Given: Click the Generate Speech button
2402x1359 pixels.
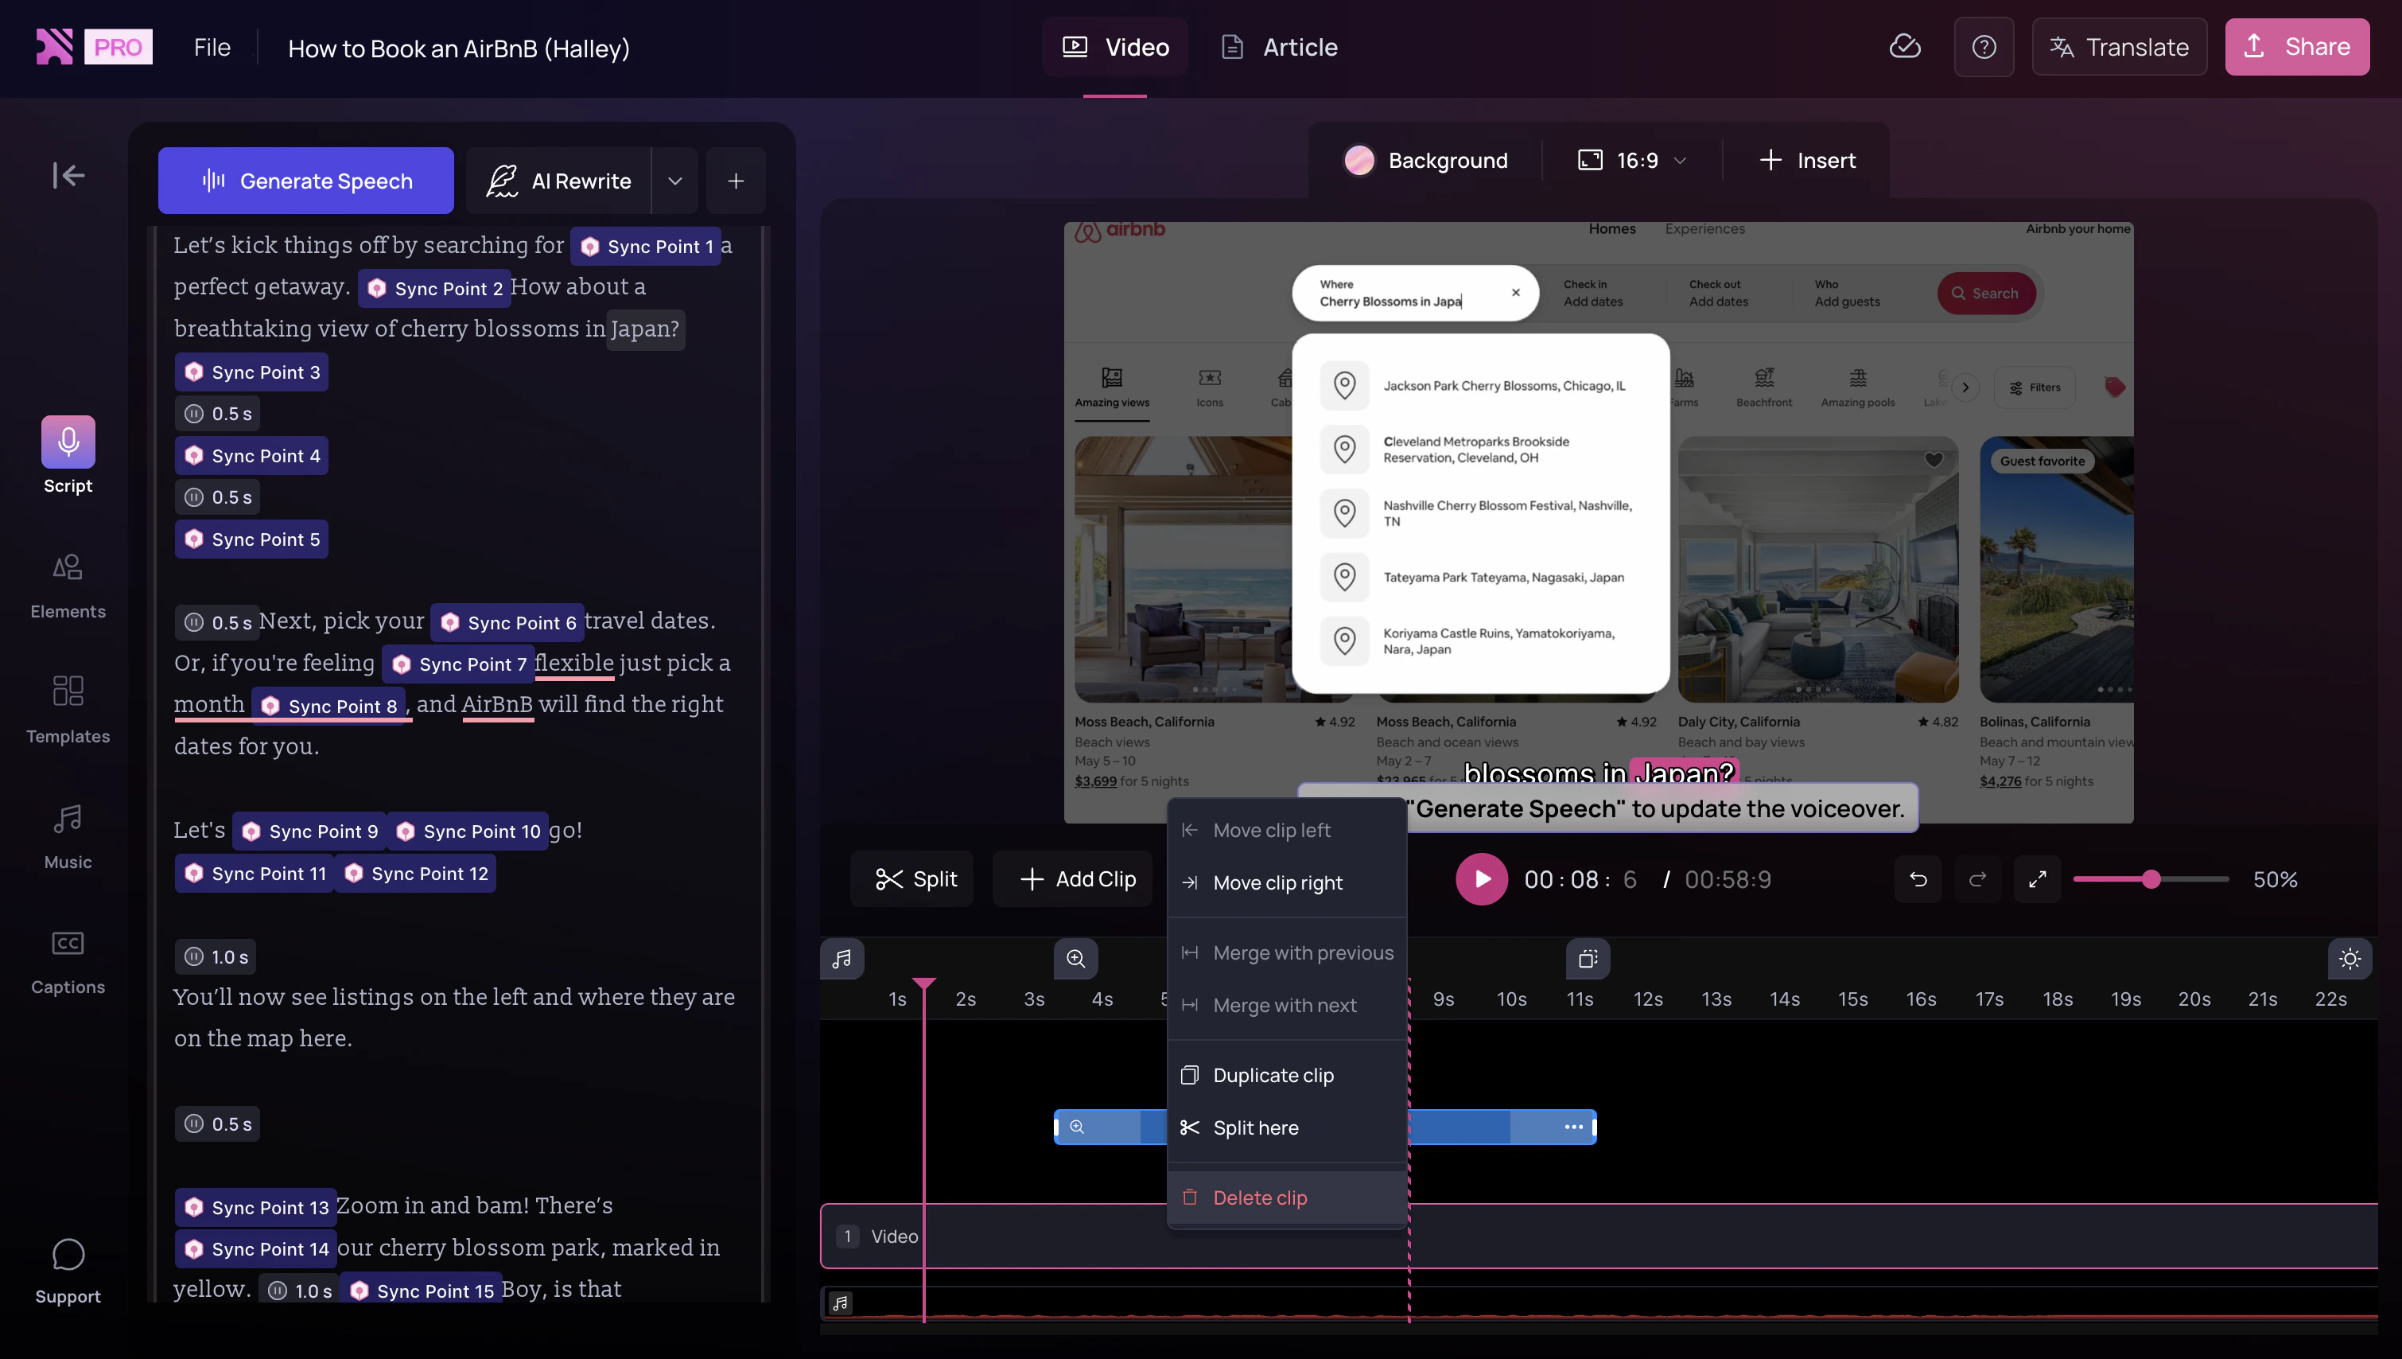Looking at the screenshot, I should tap(306, 181).
